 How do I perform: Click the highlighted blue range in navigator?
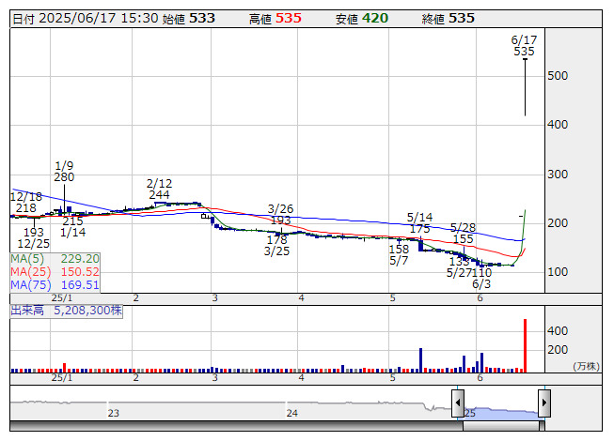tap(500, 411)
